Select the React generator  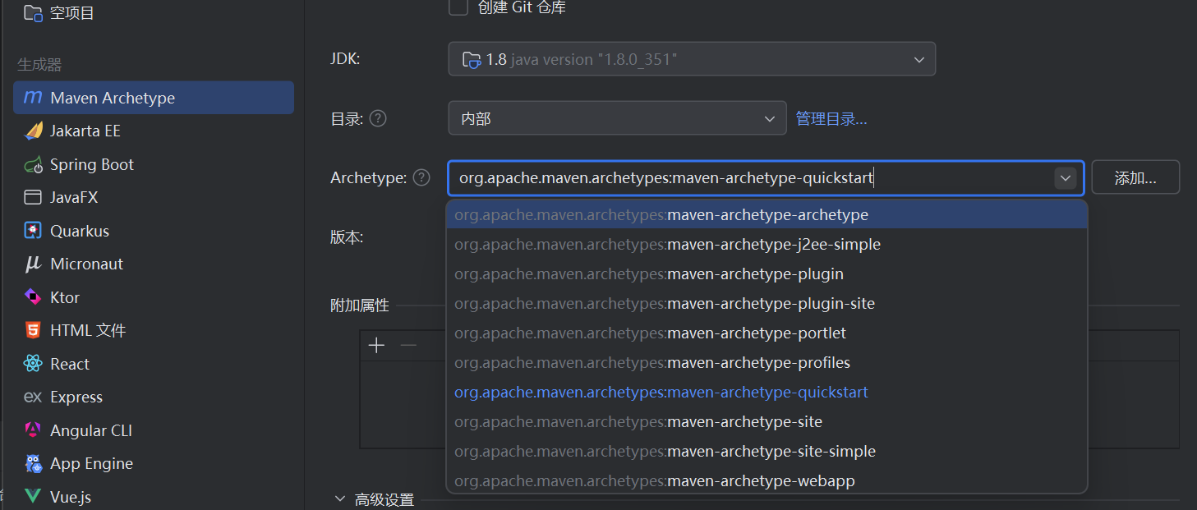pyautogui.click(x=70, y=363)
